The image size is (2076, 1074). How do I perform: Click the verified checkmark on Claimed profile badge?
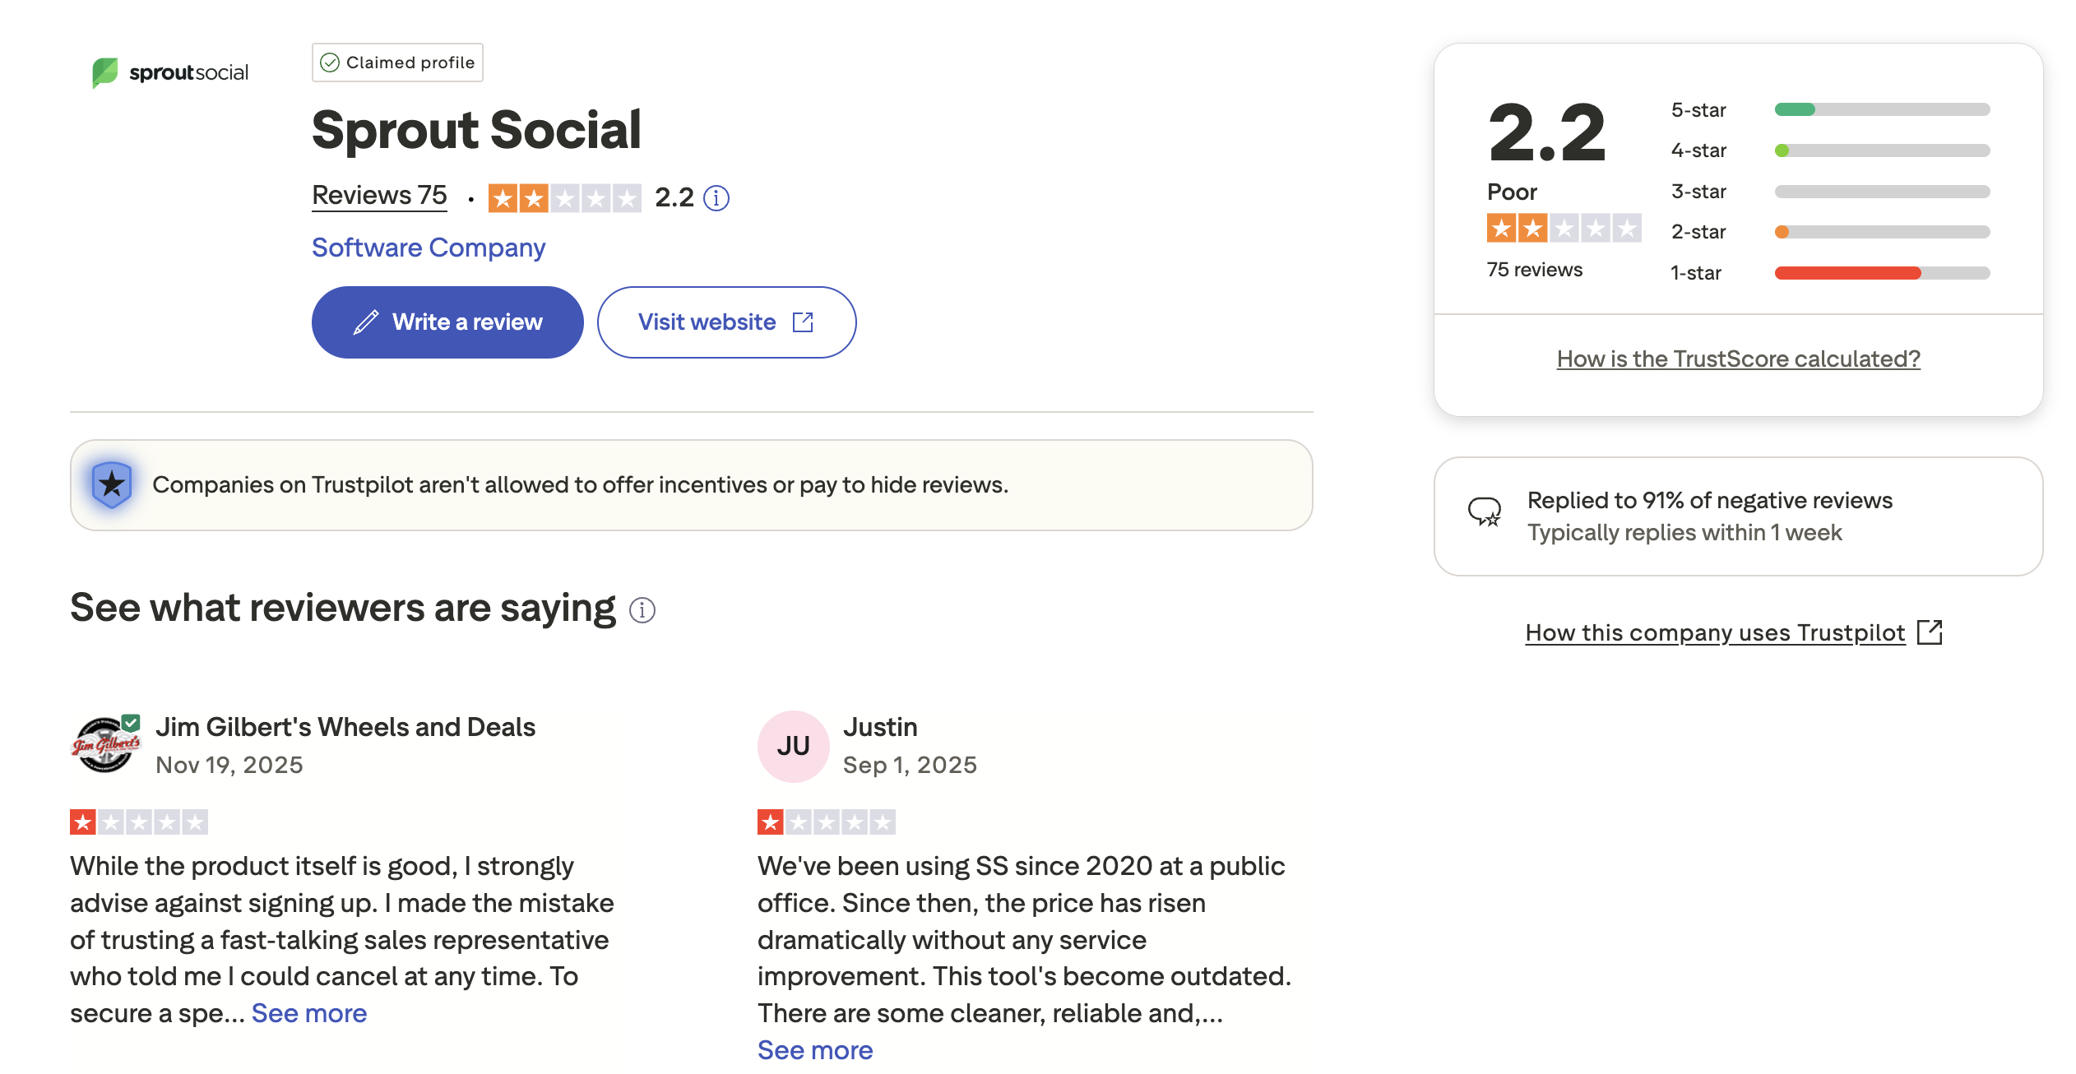[x=331, y=62]
